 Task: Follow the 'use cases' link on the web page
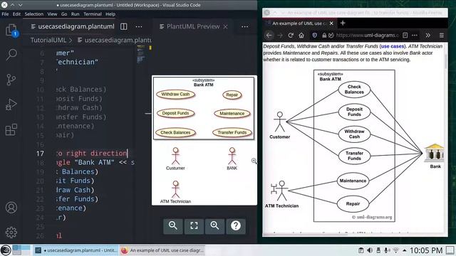tap(393, 46)
